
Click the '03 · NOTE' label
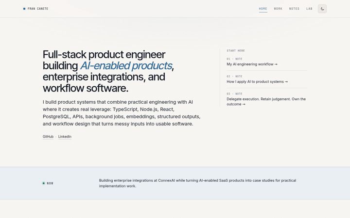(234, 94)
